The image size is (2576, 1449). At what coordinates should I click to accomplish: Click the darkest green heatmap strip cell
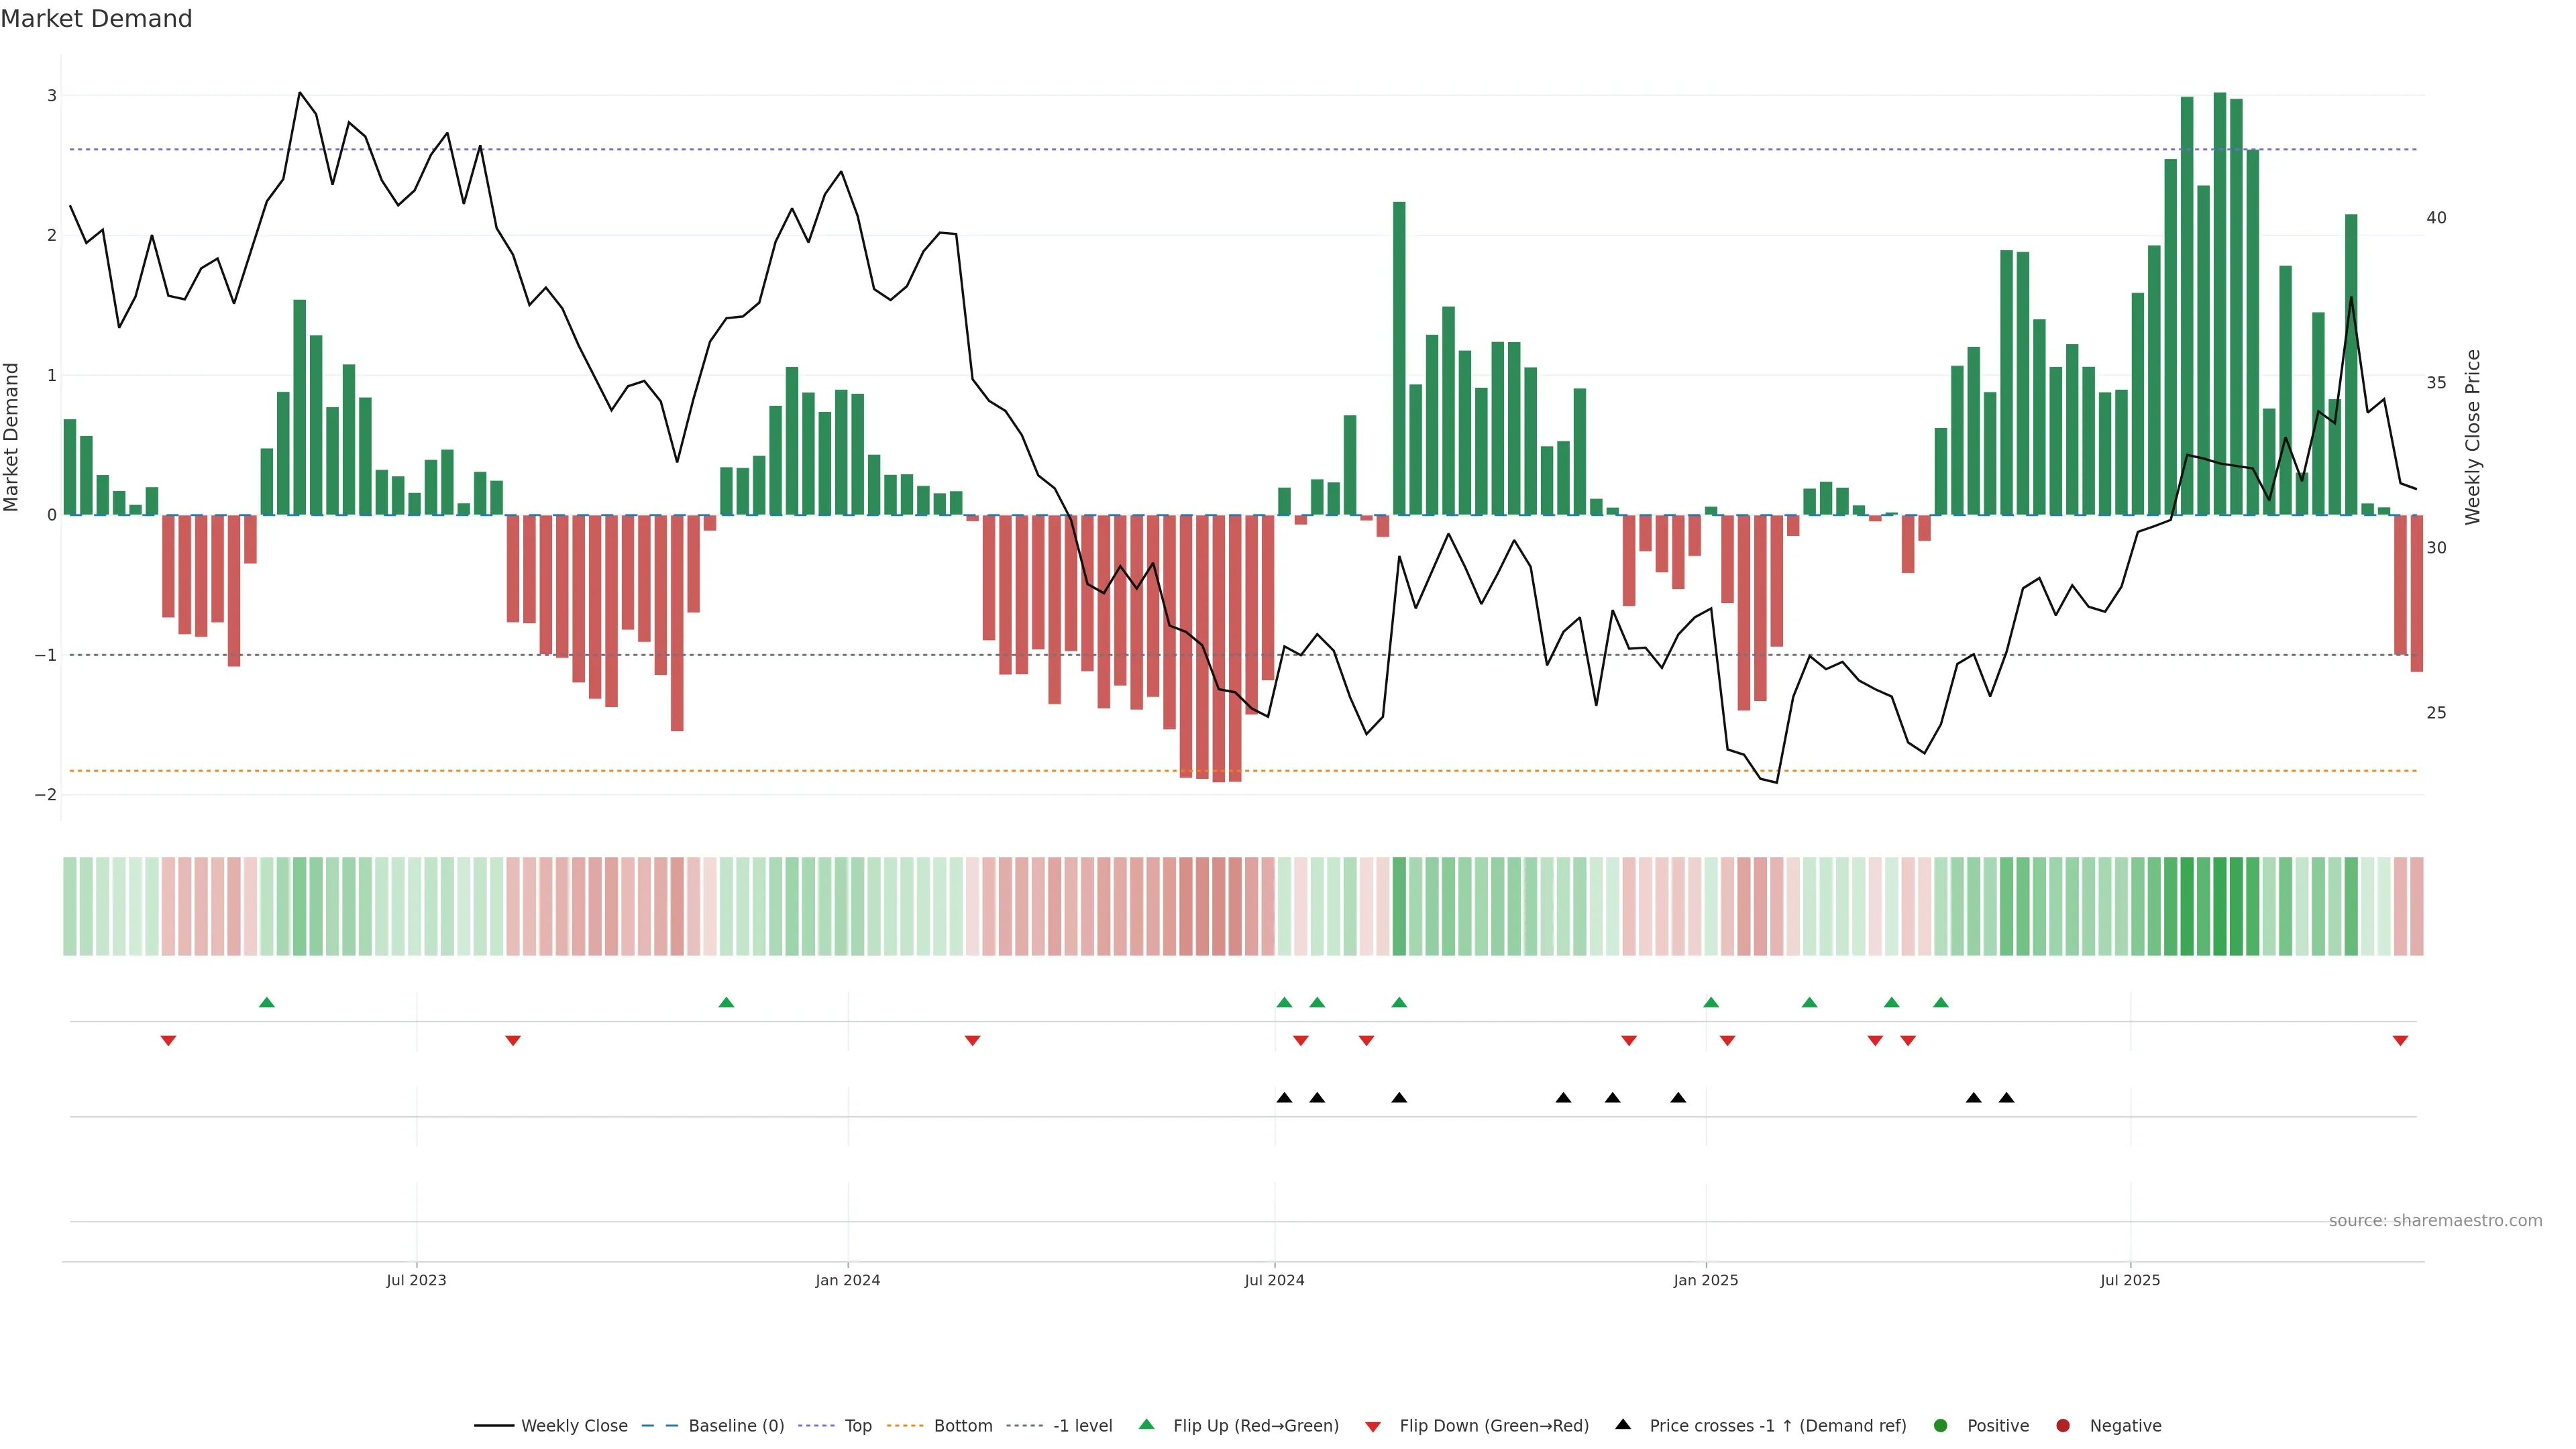tap(2220, 906)
